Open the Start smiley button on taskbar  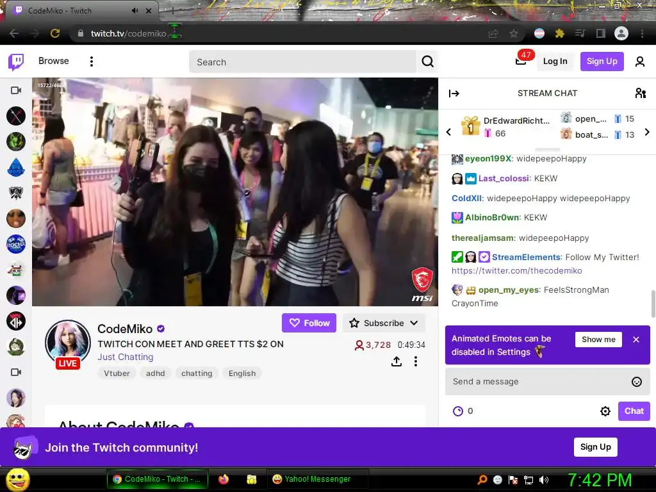(x=17, y=479)
